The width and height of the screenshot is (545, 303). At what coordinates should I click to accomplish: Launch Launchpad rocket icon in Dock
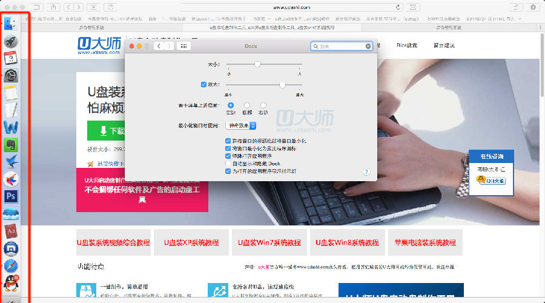pos(11,41)
